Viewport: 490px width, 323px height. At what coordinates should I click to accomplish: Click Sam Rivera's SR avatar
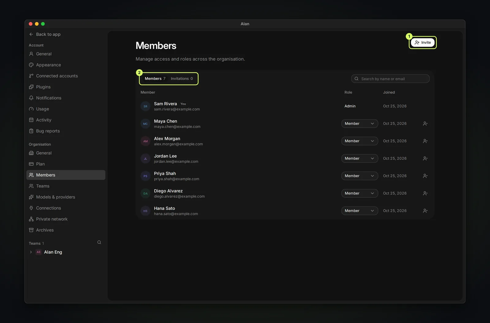click(x=145, y=106)
